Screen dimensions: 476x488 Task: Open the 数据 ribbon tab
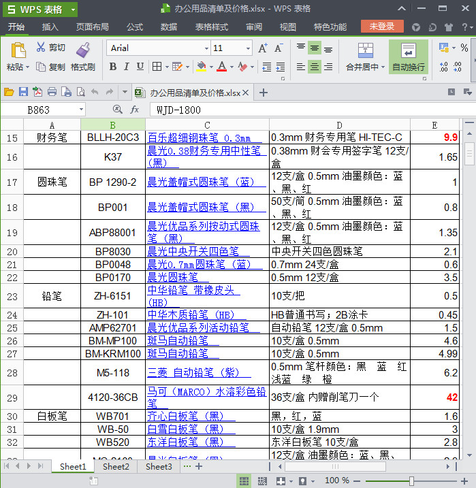(169, 27)
